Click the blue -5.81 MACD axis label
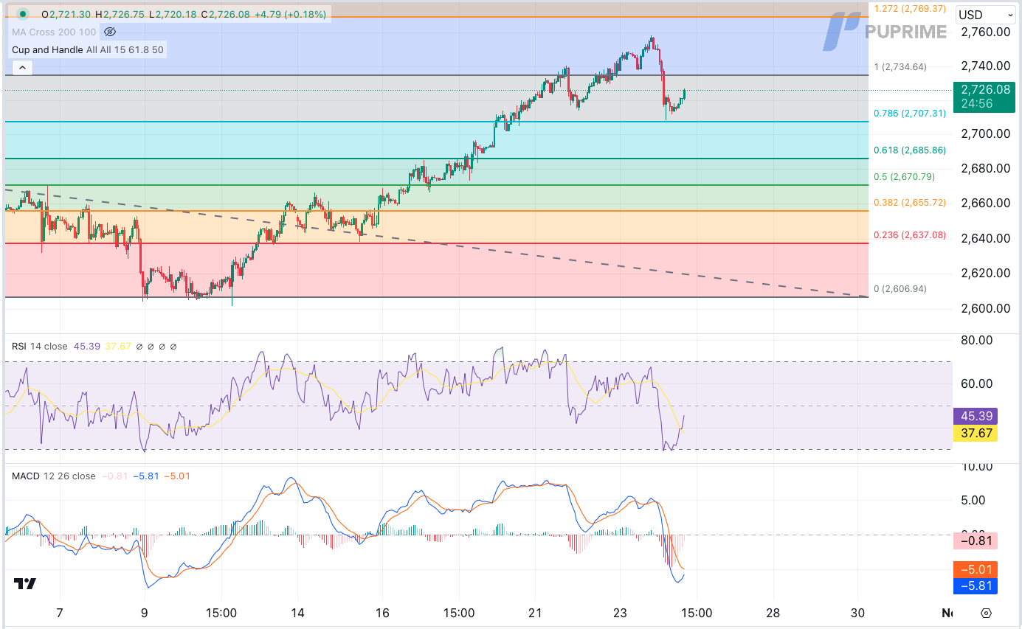The image size is (1022, 629). 976,586
